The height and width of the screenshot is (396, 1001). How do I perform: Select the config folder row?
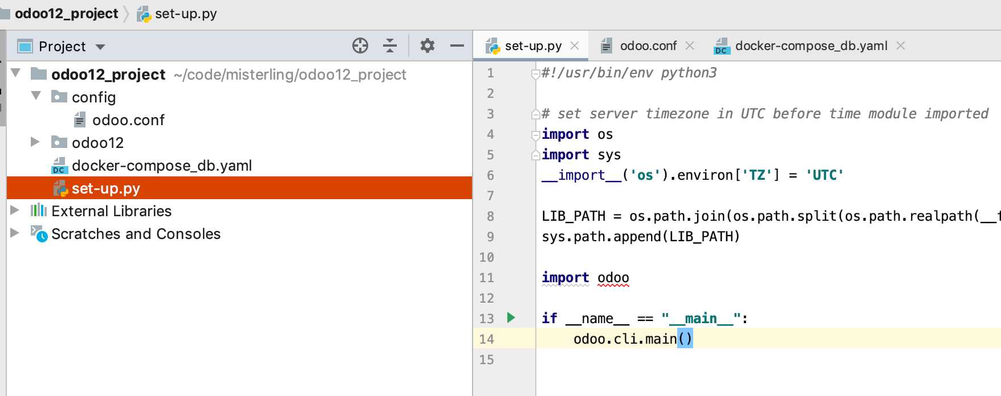pos(239,97)
